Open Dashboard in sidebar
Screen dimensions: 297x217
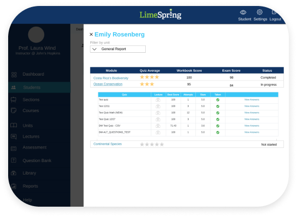click(39, 74)
